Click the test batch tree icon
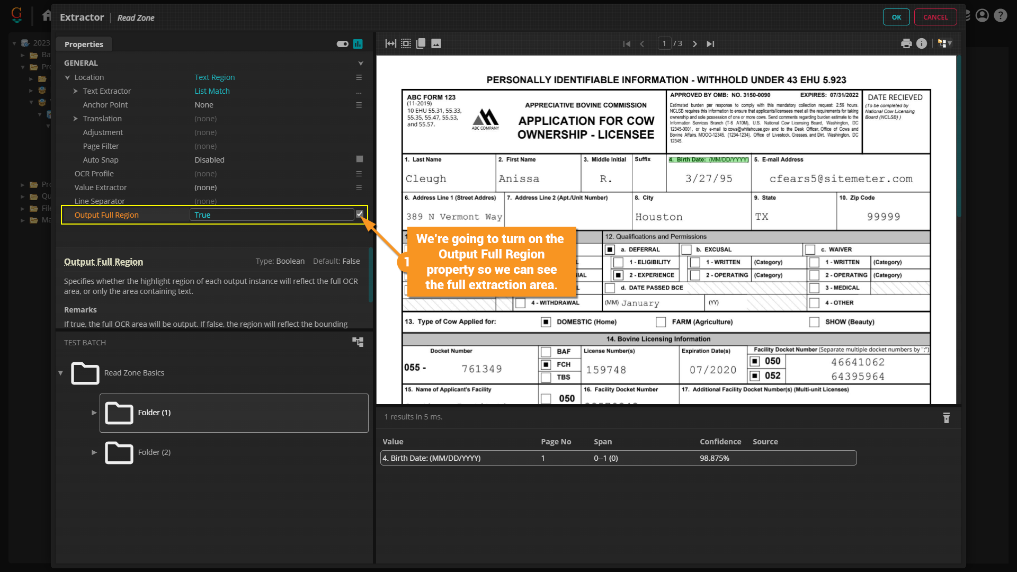The image size is (1017, 572). (358, 342)
